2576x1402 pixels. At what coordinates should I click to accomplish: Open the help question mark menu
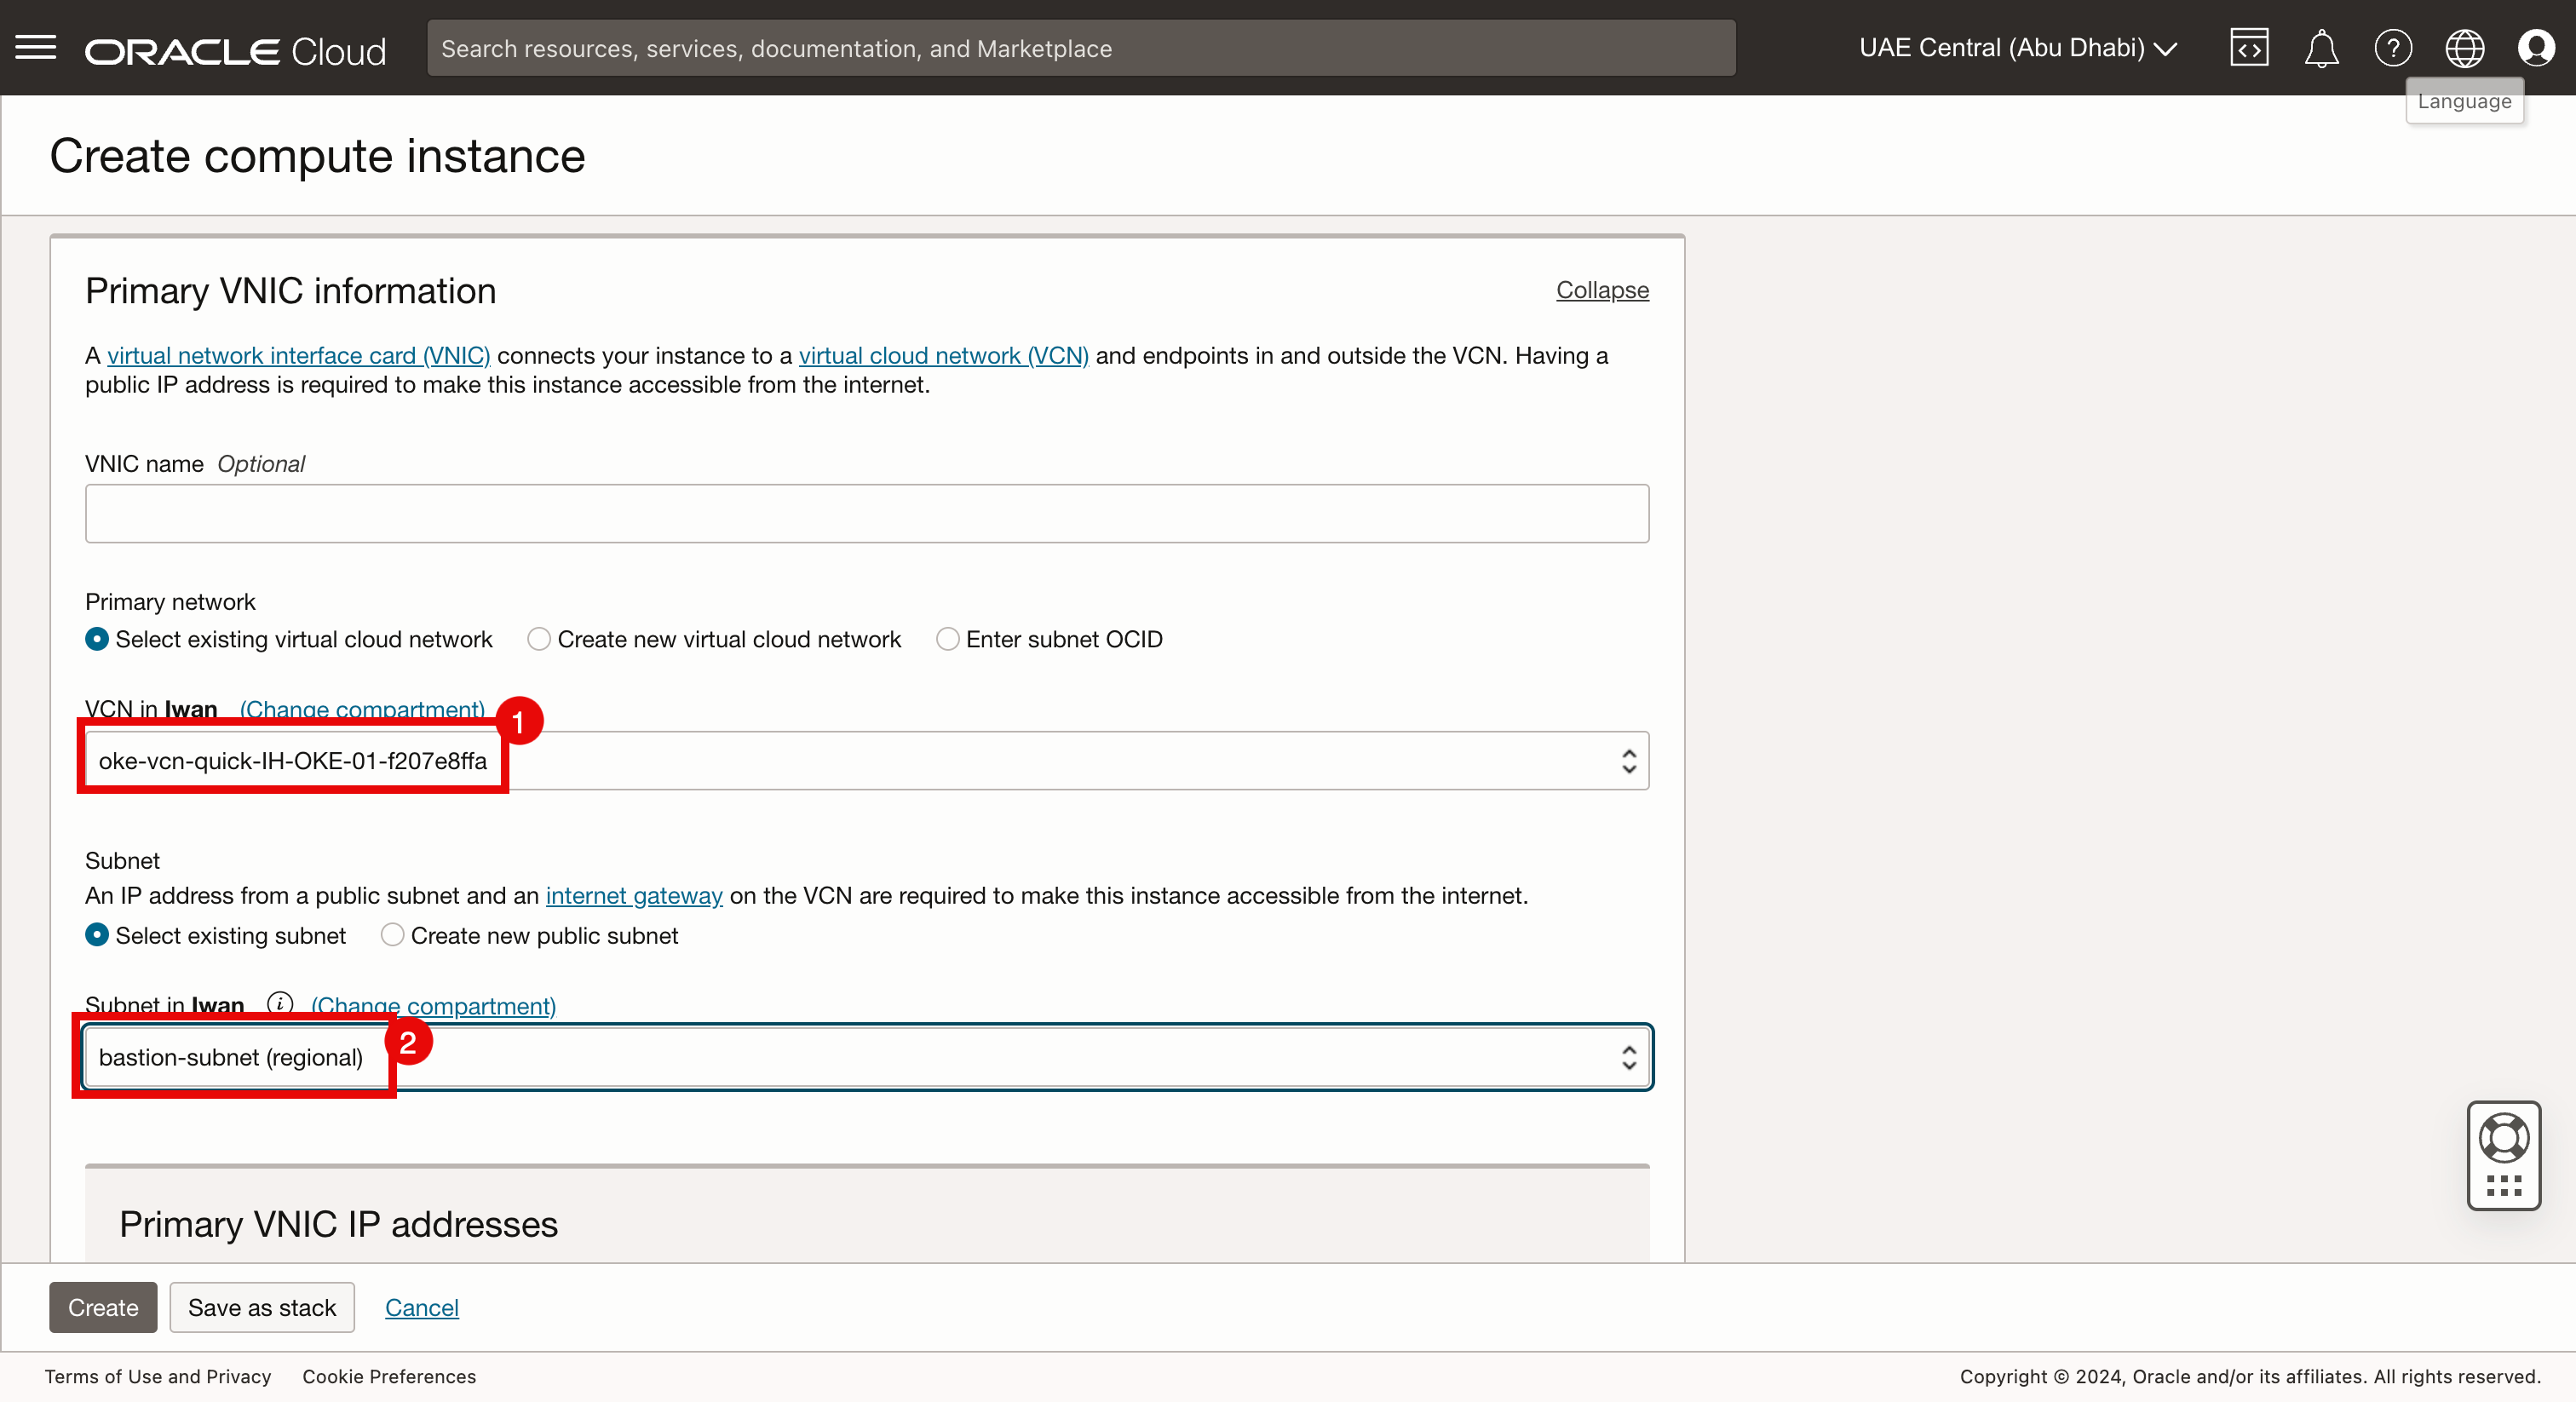pos(2392,47)
